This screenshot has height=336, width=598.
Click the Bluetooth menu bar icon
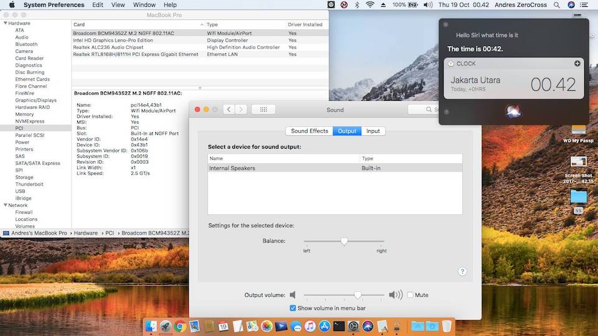[357, 5]
